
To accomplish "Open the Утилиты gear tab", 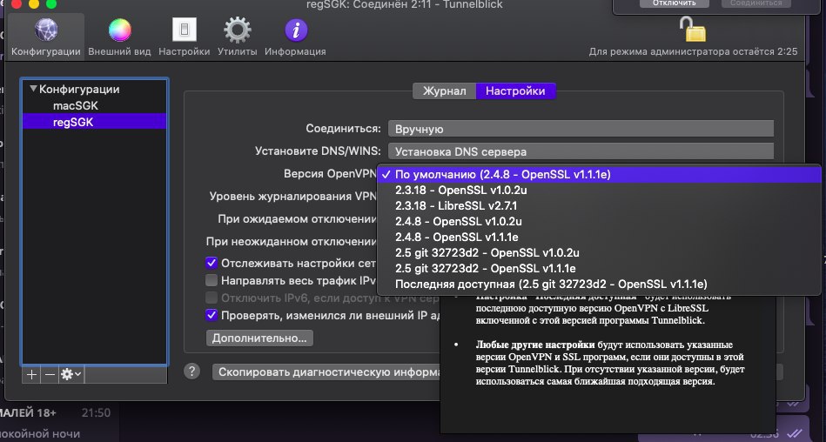I will point(237,37).
